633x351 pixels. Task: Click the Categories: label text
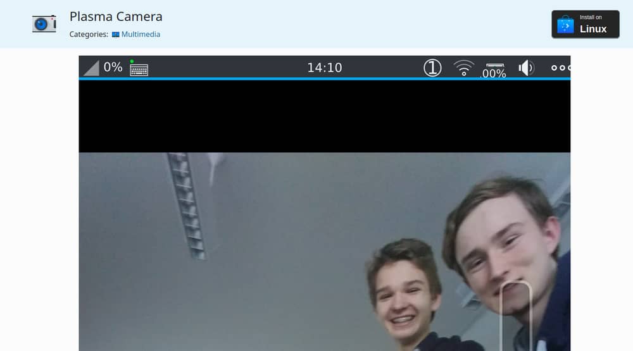89,34
